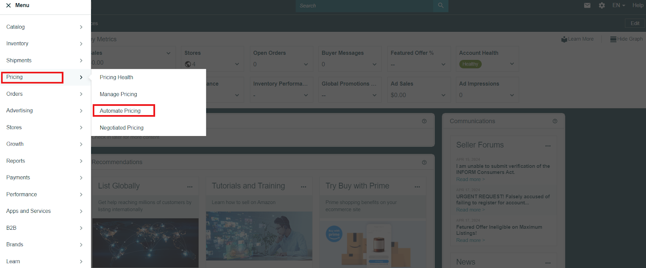Open Try Buy with Prime ellipsis menu
The width and height of the screenshot is (646, 268).
(x=417, y=187)
